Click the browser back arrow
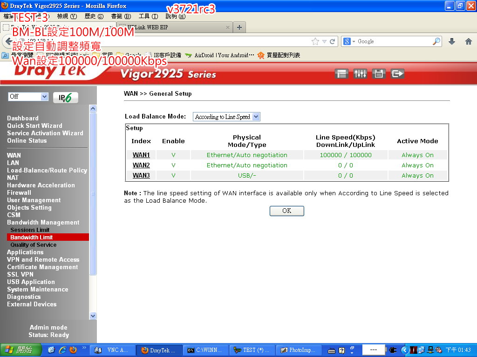The image size is (477, 357). click(x=8, y=41)
